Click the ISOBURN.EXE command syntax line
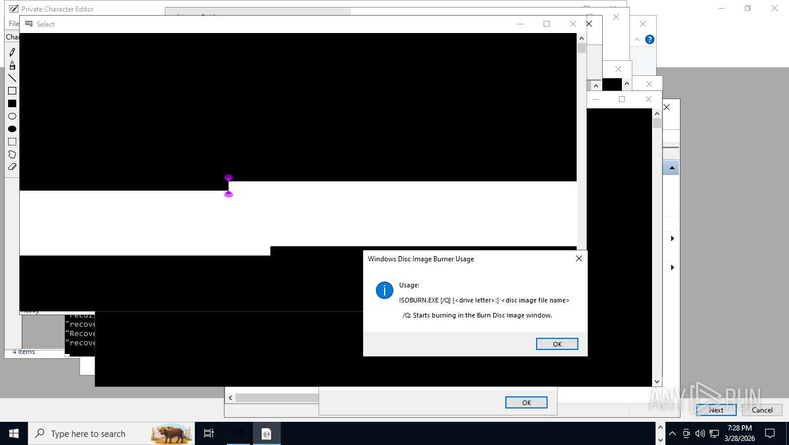The height and width of the screenshot is (445, 789). 484,300
